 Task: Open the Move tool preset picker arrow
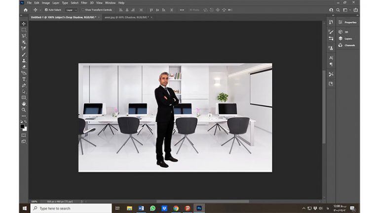(40, 10)
